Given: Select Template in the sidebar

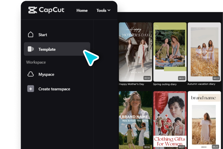Looking at the screenshot, I should 57,49.
